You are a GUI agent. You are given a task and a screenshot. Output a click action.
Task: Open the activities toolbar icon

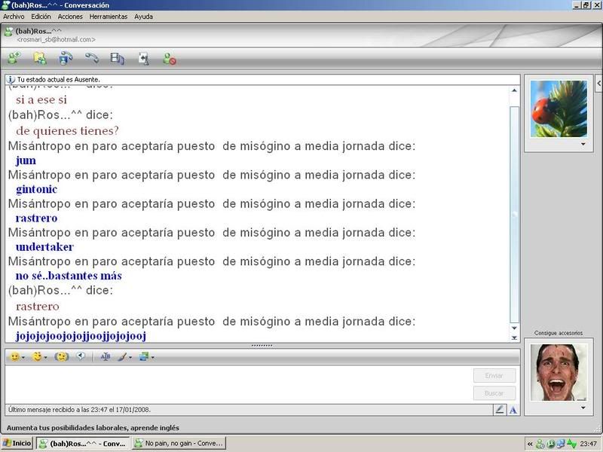118,59
